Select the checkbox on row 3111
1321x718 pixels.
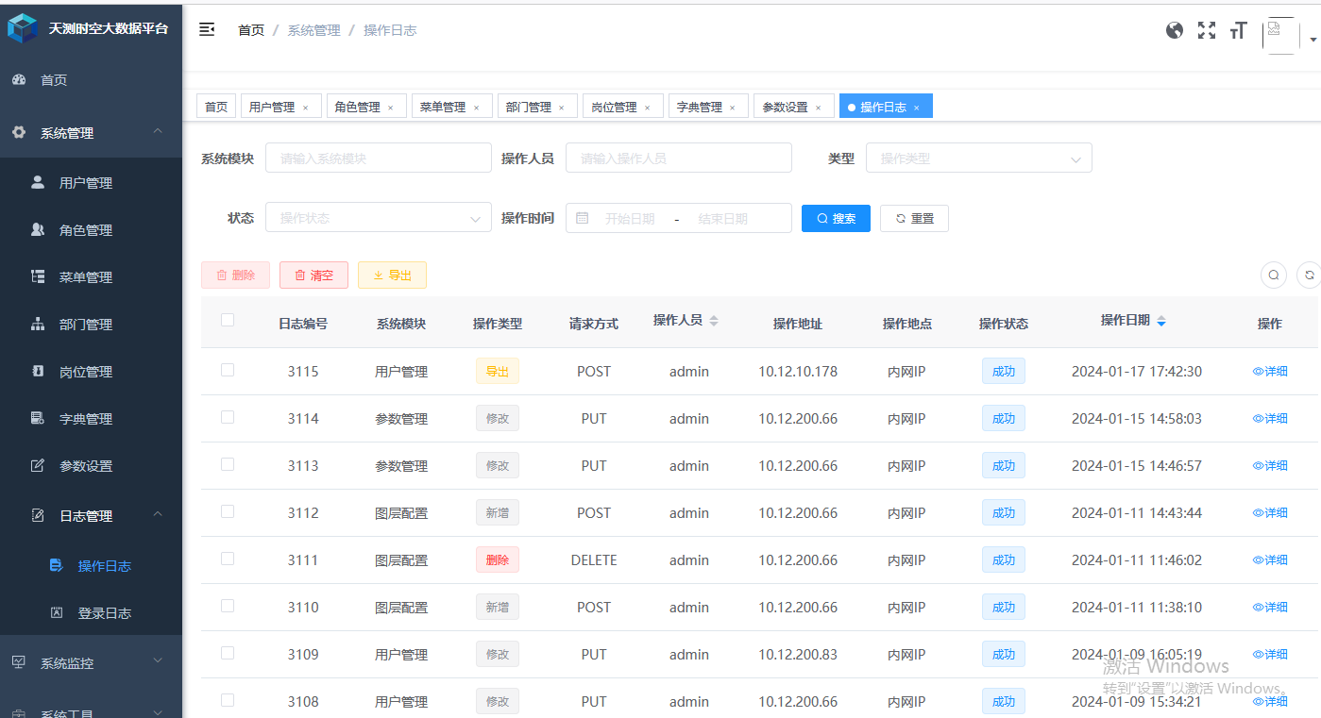pos(227,559)
